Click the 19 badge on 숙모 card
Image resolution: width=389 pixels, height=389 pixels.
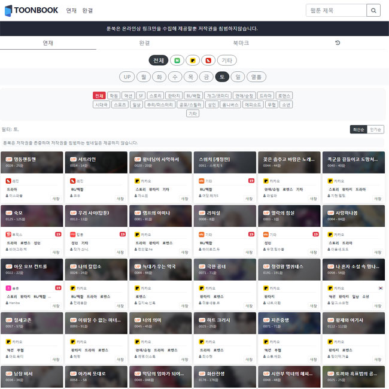pos(58,234)
